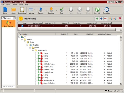This screenshot has height=93, width=124.
Task: Collapse the MakeUseOf folder node
Action: (33, 50)
